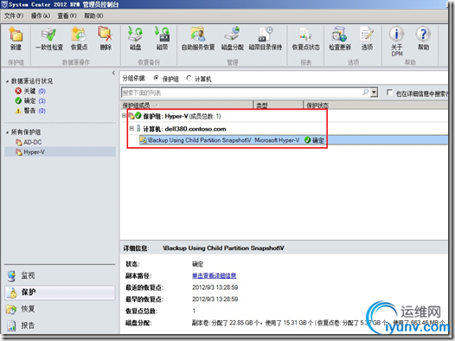
Task: Collapse 保护组: Hyper-V row expander
Action: [x=125, y=116]
